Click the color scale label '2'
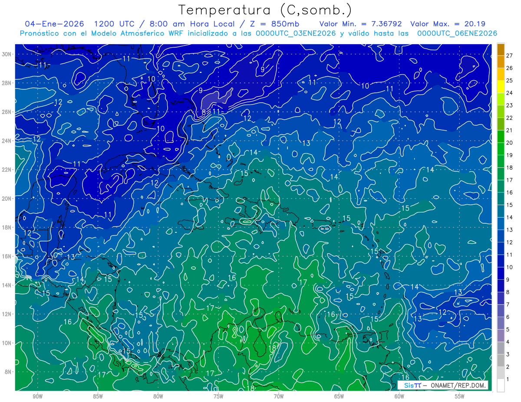This screenshot has height=402, width=521. [508, 367]
